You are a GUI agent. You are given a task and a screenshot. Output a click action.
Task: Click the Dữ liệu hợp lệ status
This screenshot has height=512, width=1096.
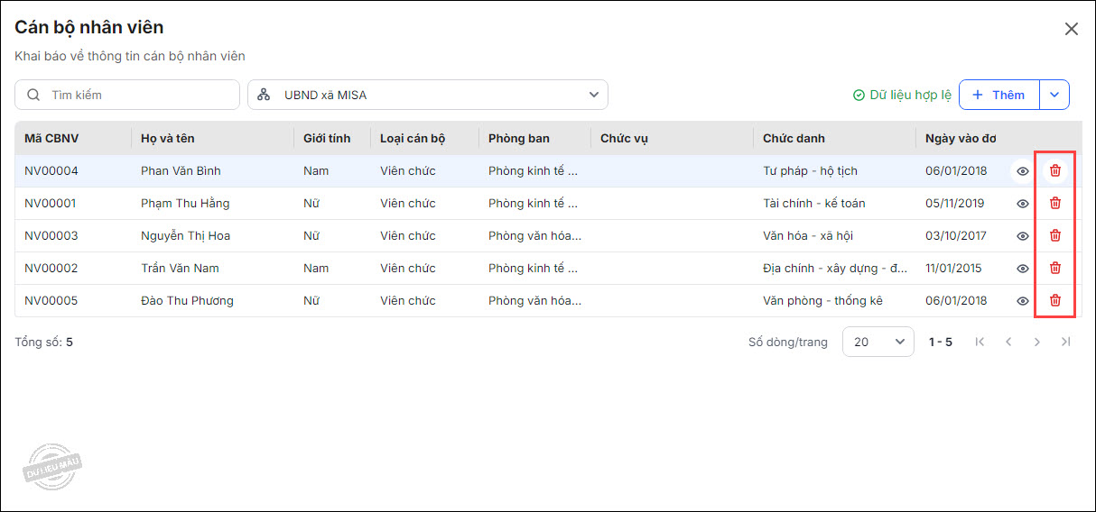[x=902, y=95]
